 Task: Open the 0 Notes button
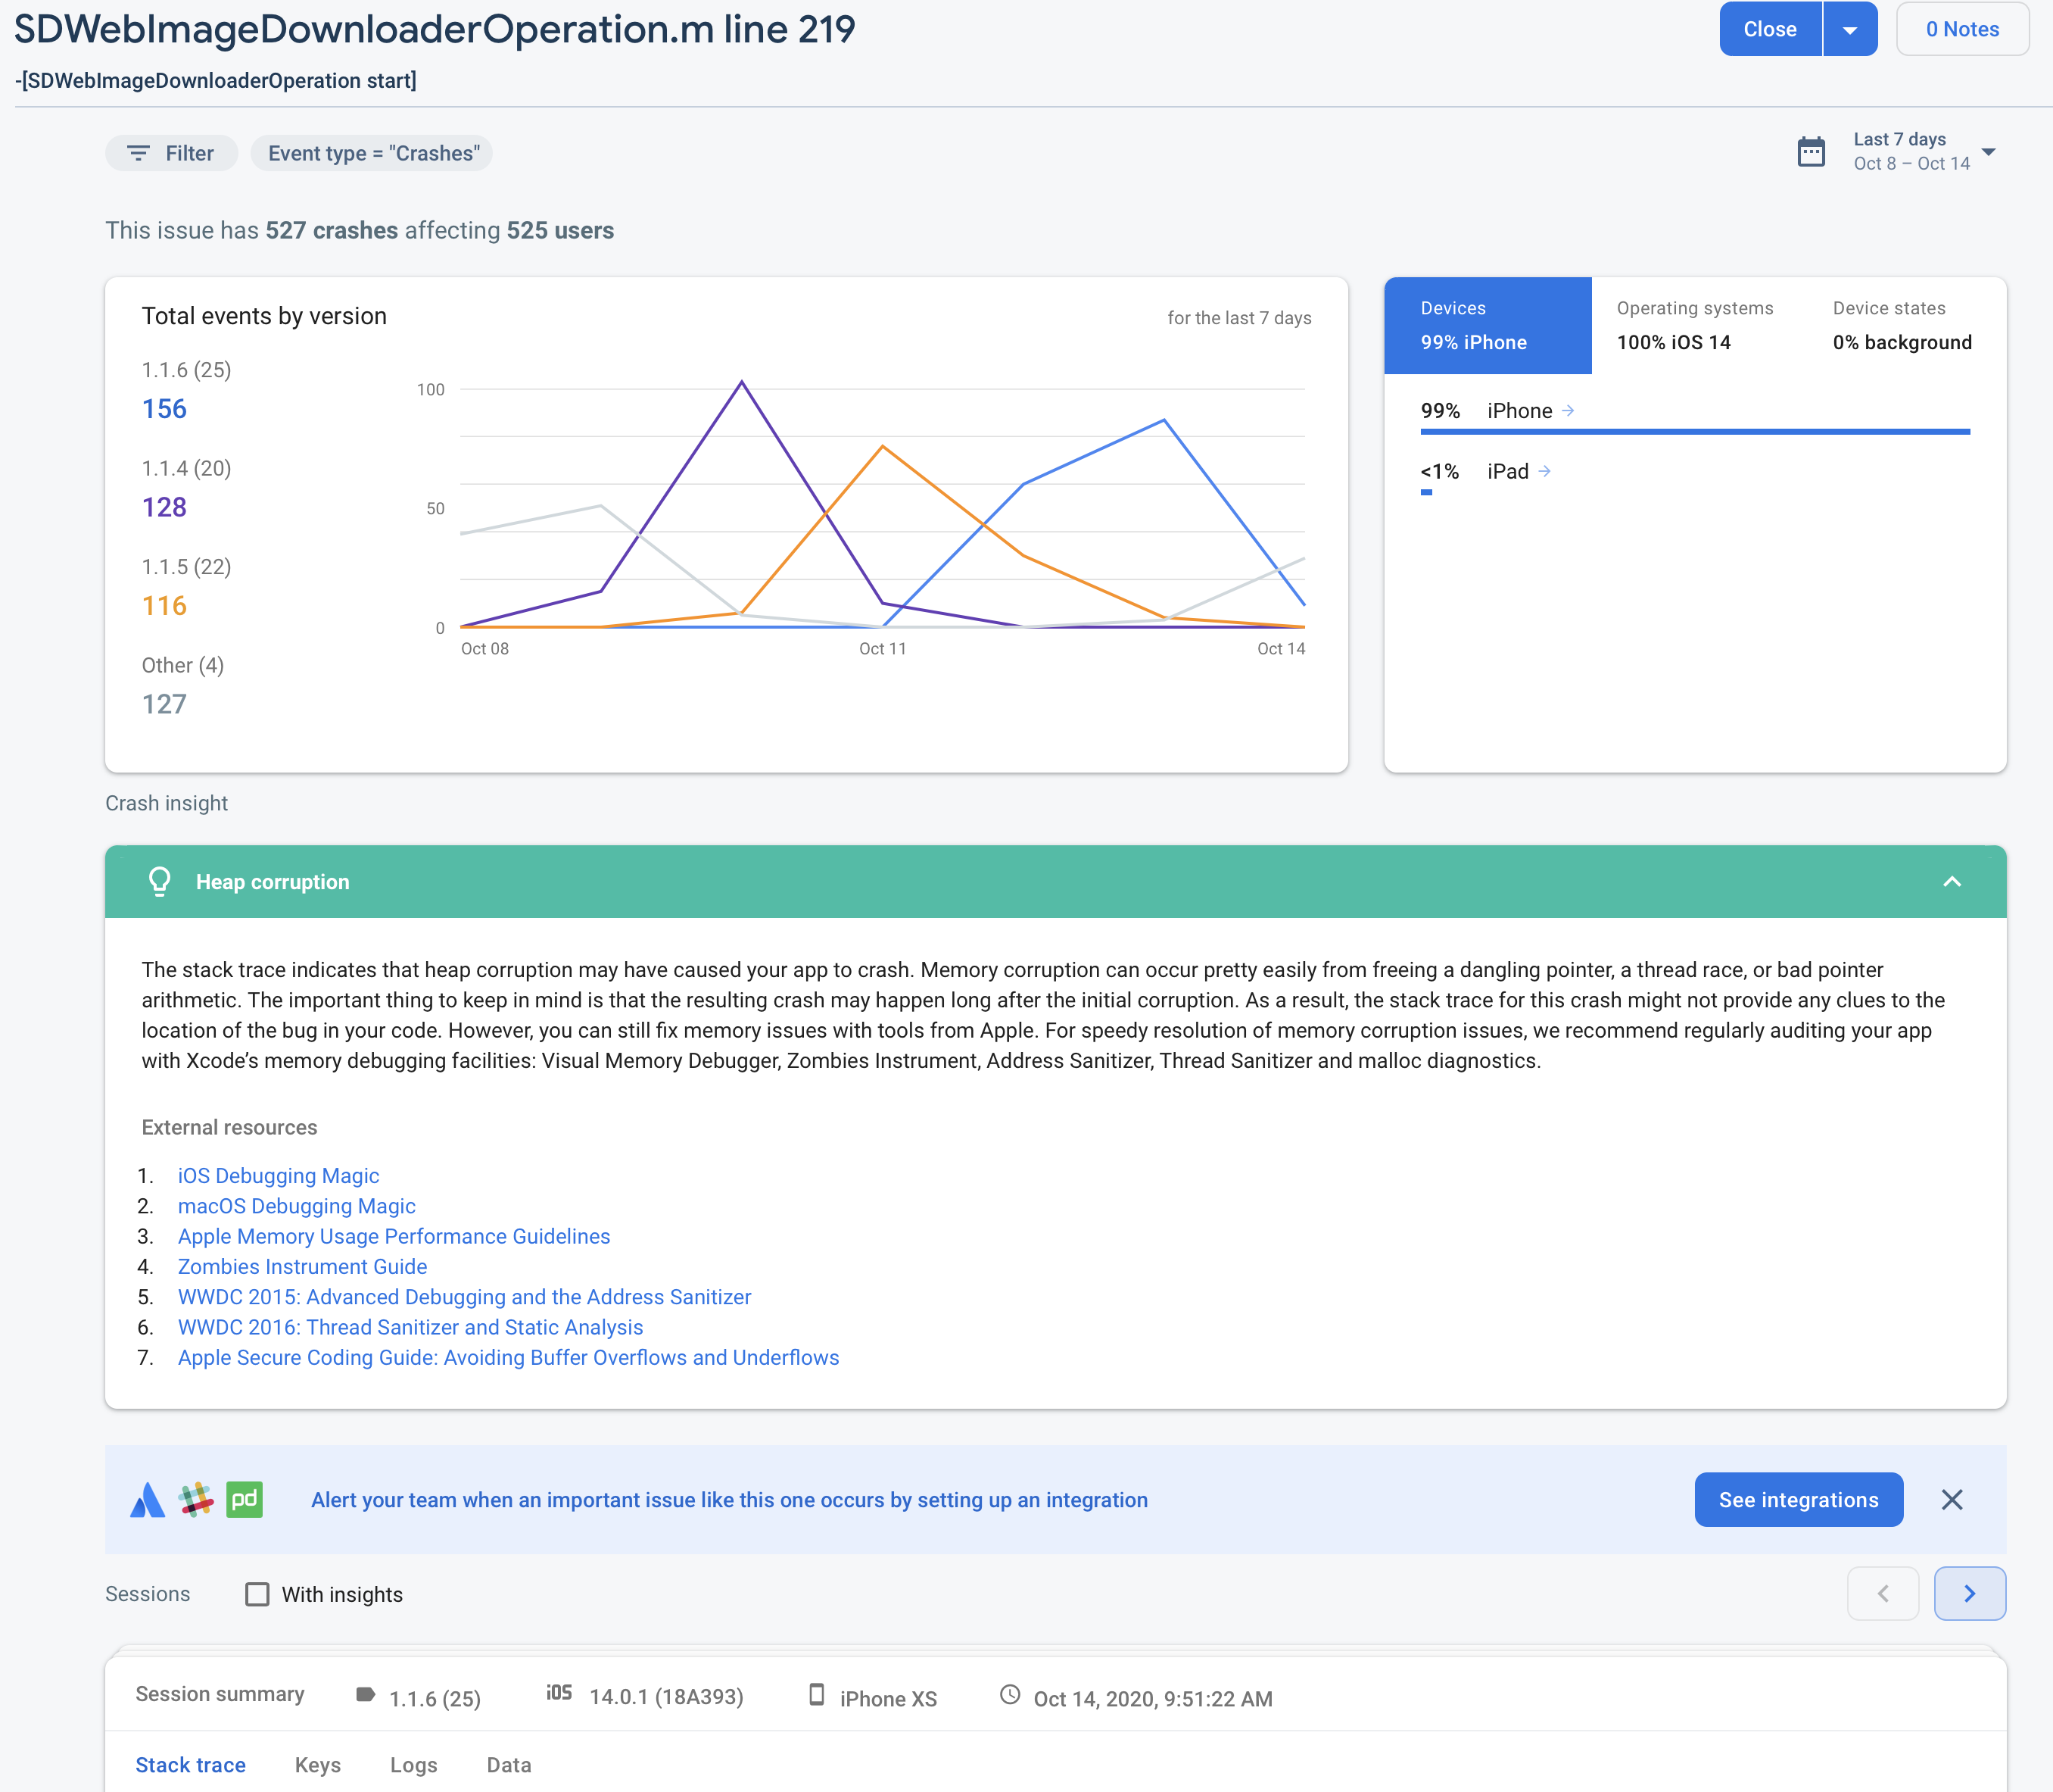[1961, 29]
